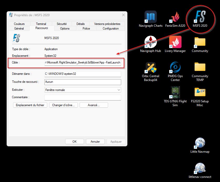The image size is (220, 182).
Task: Select the Navigraph Hub desktop icon
Action: tap(150, 44)
